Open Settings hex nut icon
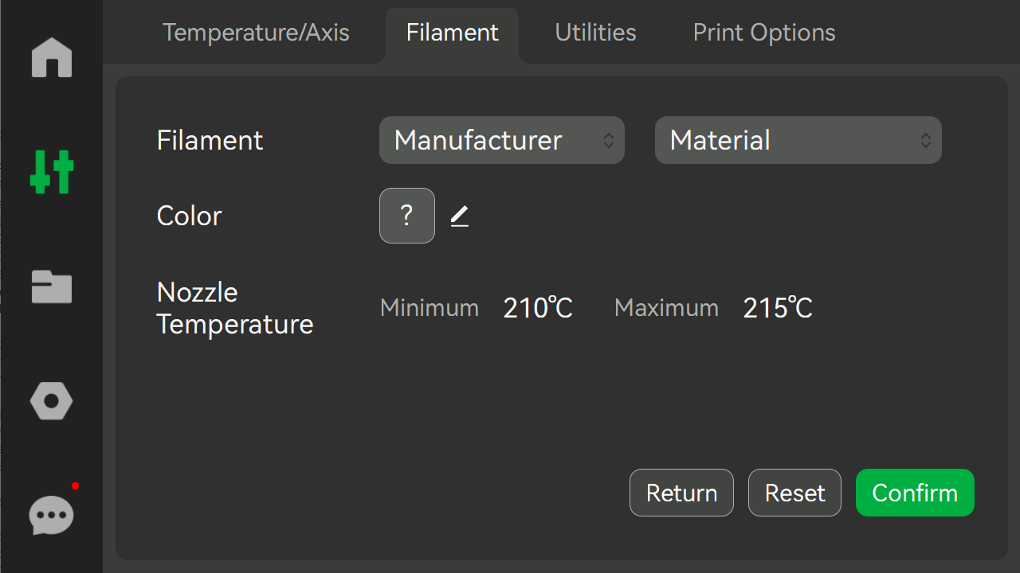The image size is (1020, 573). click(x=52, y=401)
